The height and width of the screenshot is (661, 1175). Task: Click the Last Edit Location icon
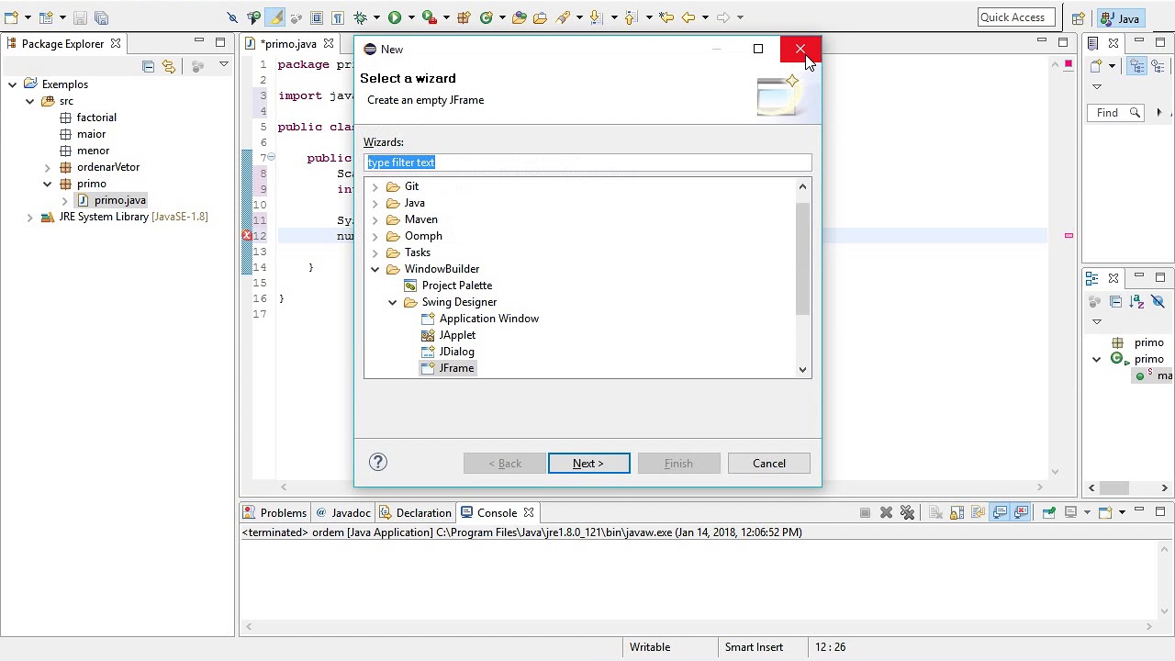click(666, 17)
